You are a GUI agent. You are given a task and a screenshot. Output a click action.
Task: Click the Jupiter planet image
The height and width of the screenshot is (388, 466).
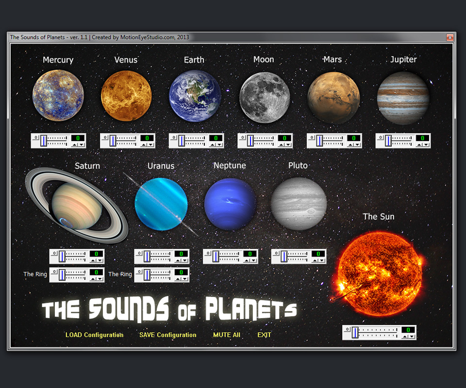pos(403,97)
